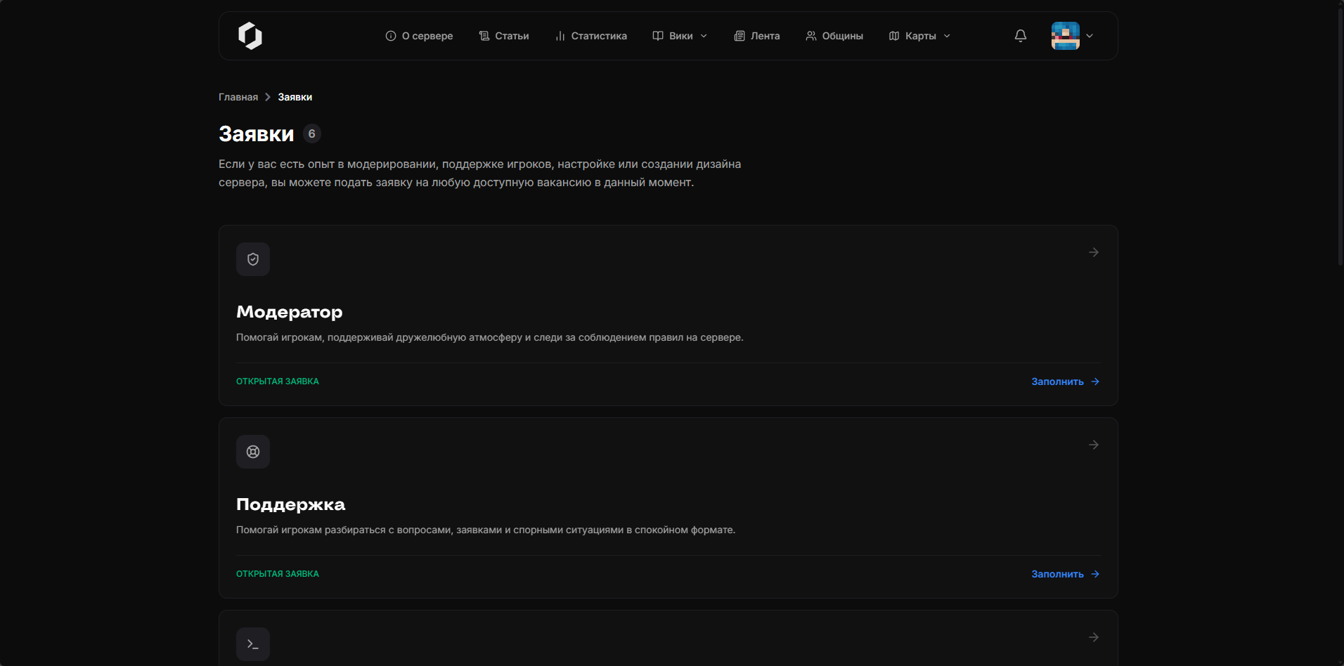Click the lifebuoy icon on the Поддержка card
This screenshot has width=1344, height=666.
[253, 452]
